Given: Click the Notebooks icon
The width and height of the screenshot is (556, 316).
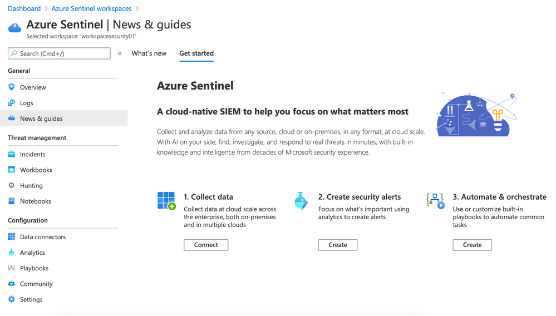Looking at the screenshot, I should click(x=11, y=201).
